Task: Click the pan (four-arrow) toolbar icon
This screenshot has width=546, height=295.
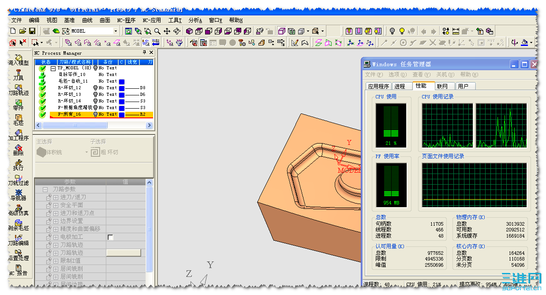Action: [x=167, y=31]
